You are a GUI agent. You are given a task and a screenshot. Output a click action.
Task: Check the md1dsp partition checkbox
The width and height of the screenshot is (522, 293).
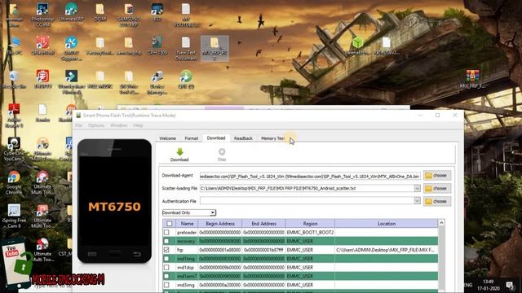point(166,267)
